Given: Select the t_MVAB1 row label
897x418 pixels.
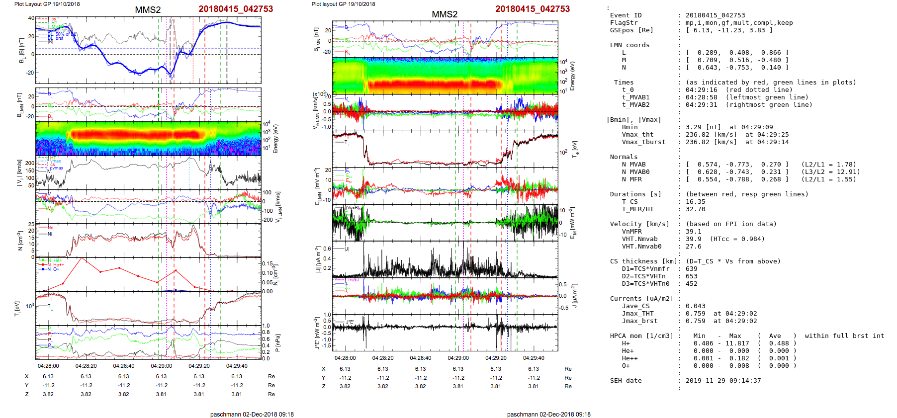Looking at the screenshot, I should point(635,97).
